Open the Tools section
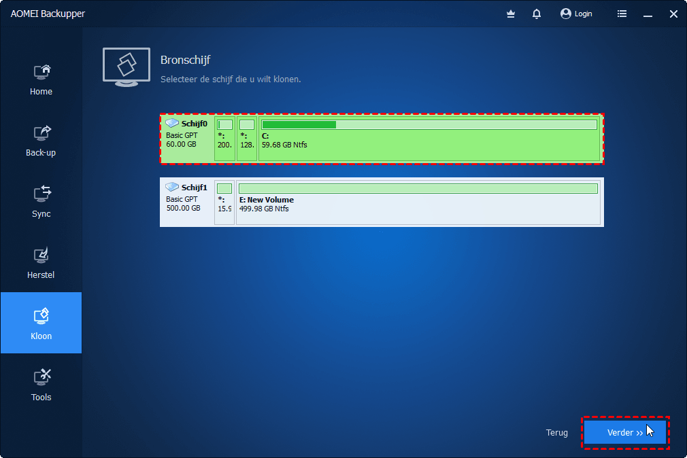 (x=41, y=385)
